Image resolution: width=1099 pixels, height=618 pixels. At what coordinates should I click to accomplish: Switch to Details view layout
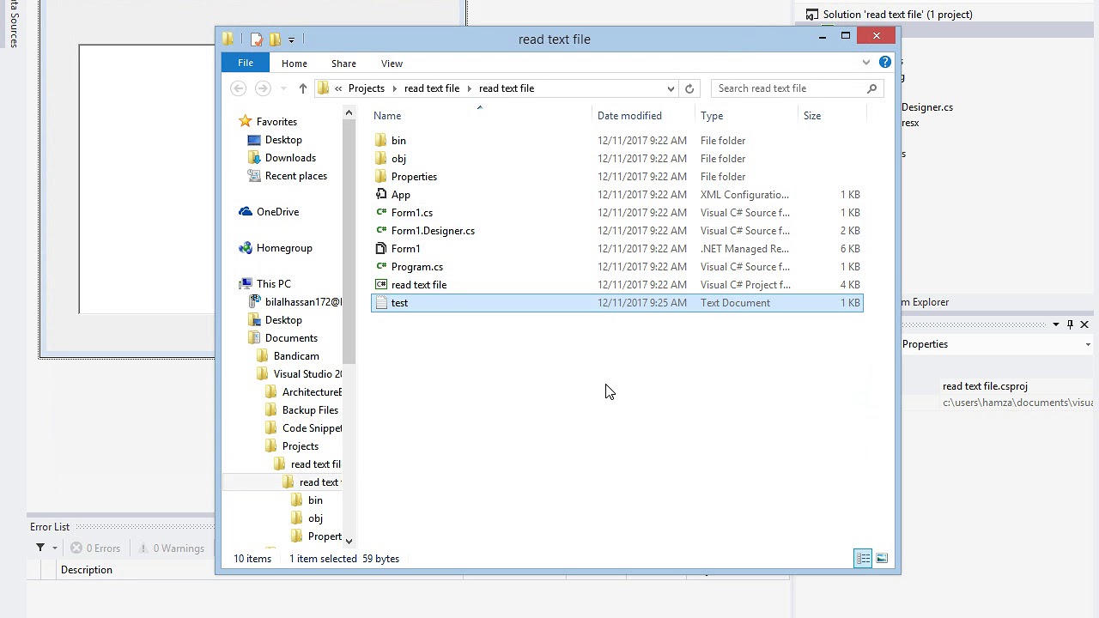[863, 559]
